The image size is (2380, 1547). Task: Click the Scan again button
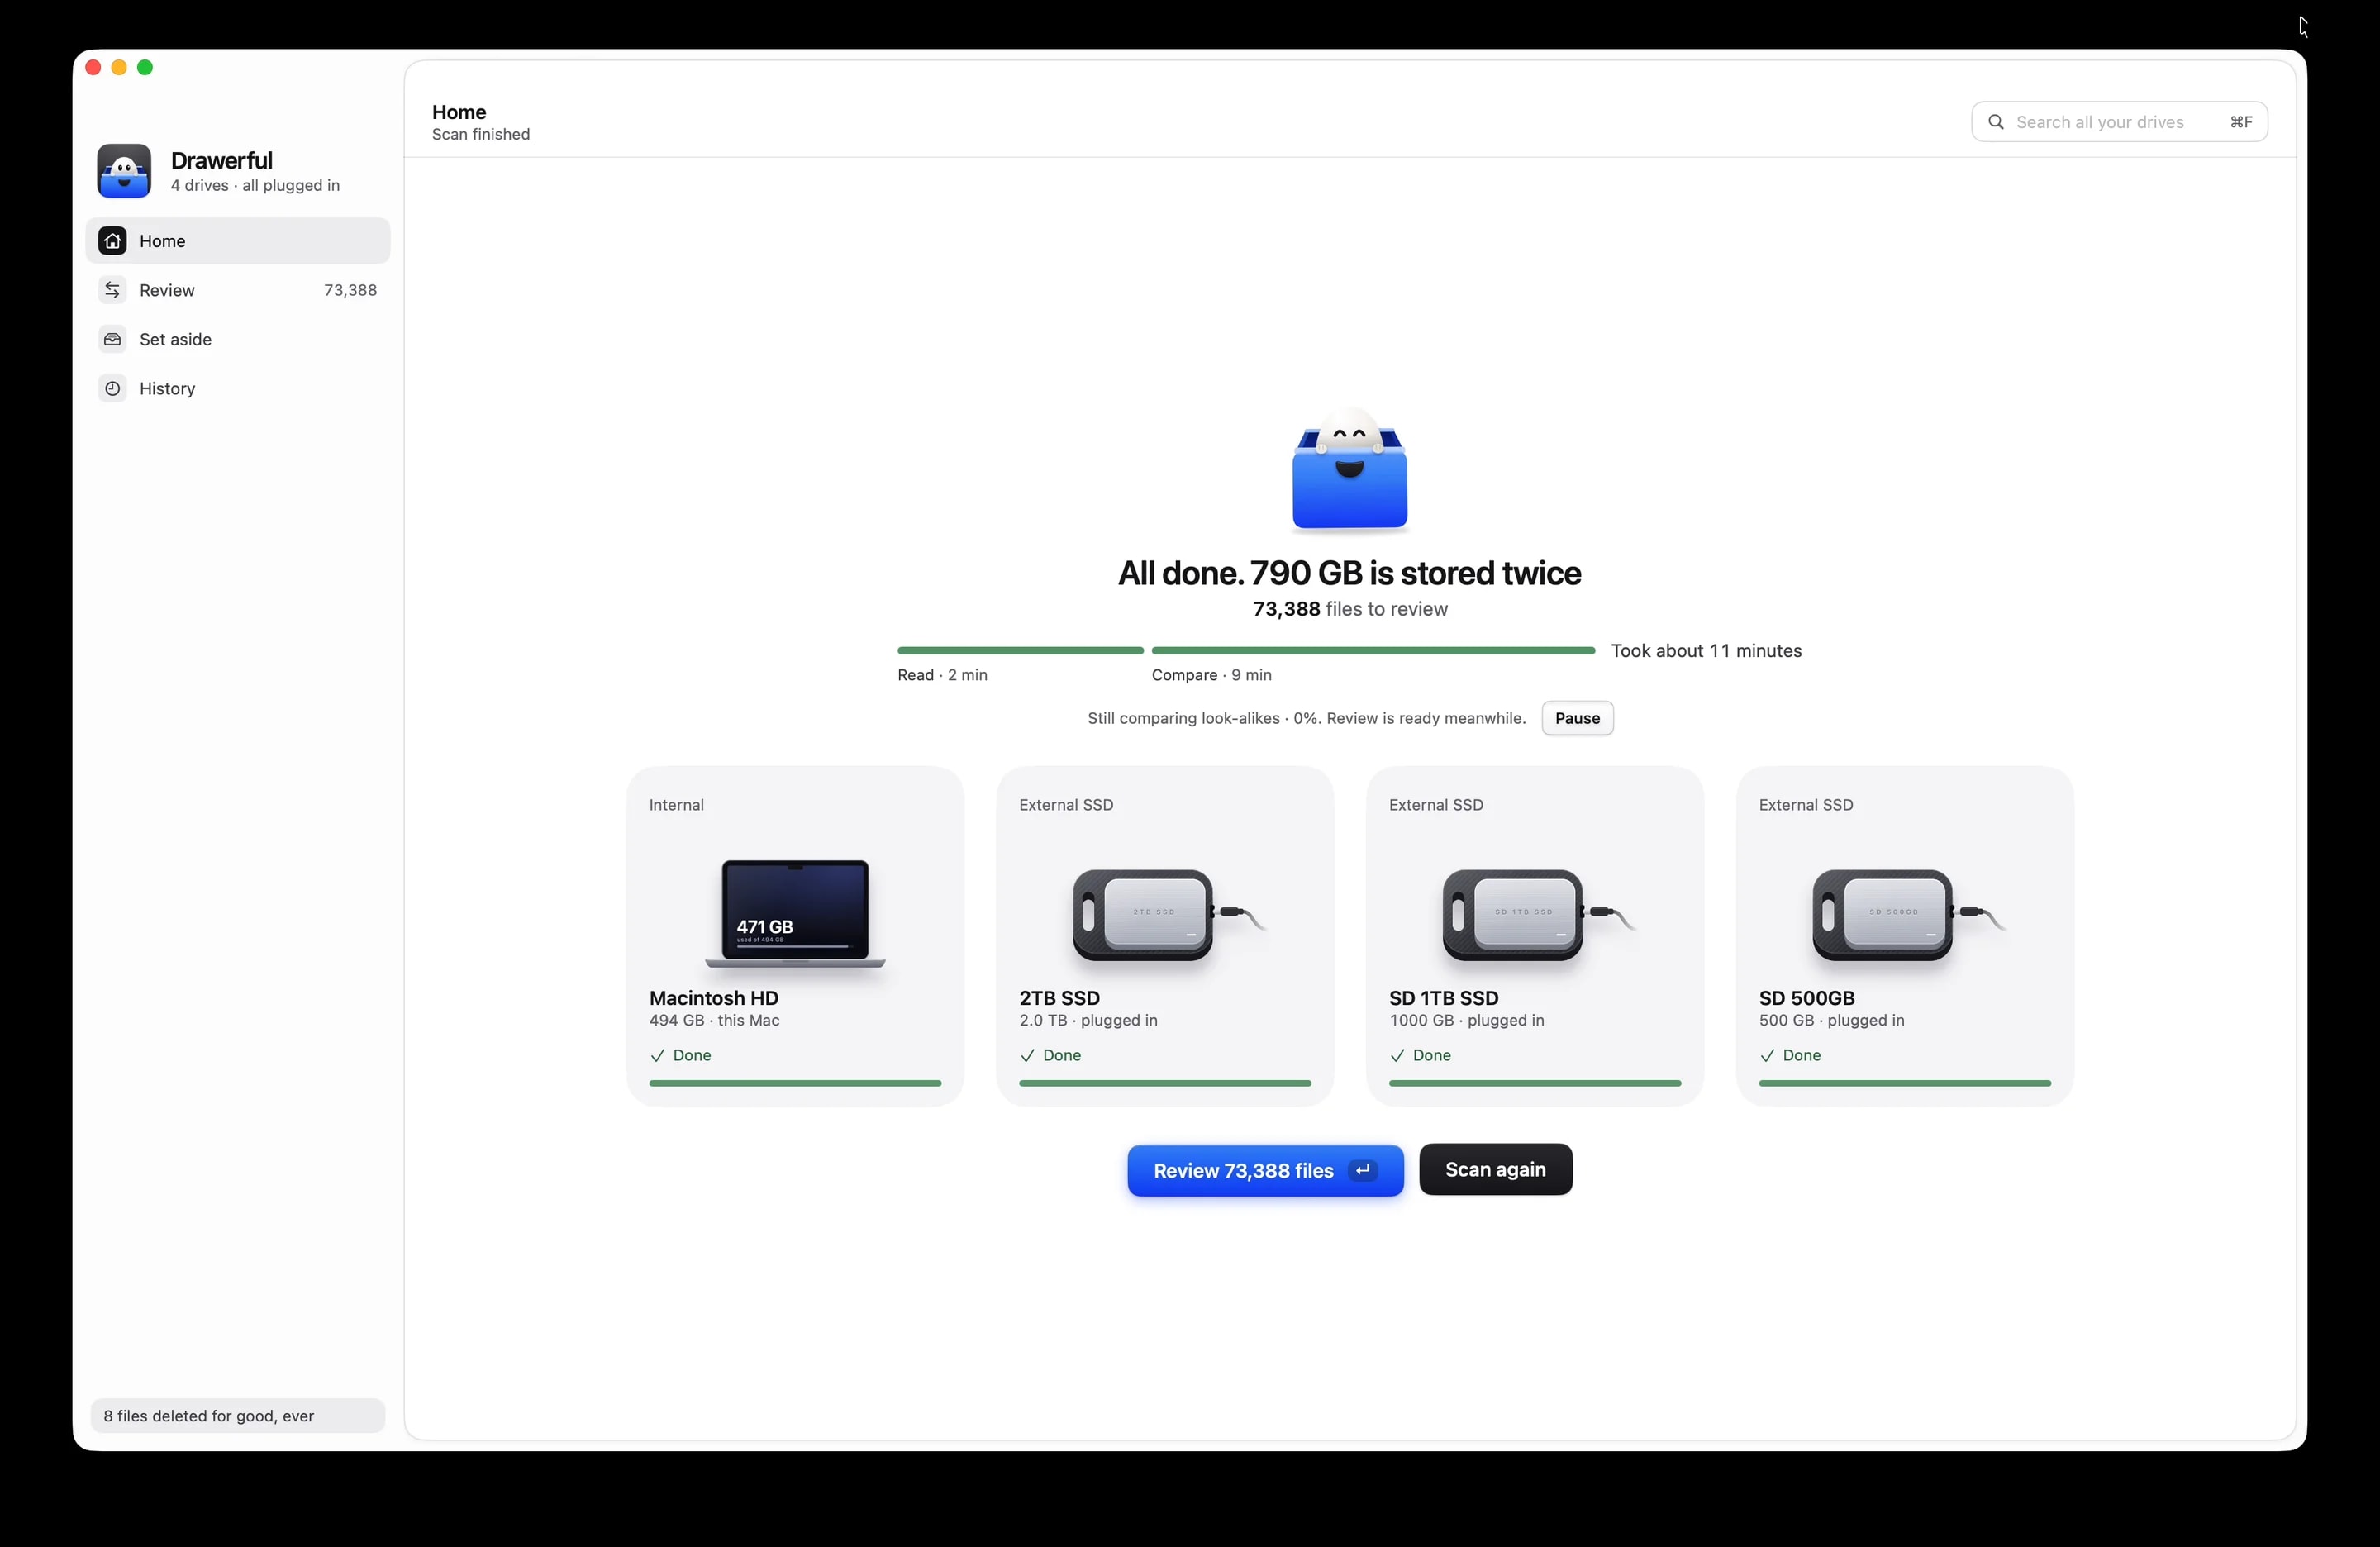[x=1495, y=1169]
